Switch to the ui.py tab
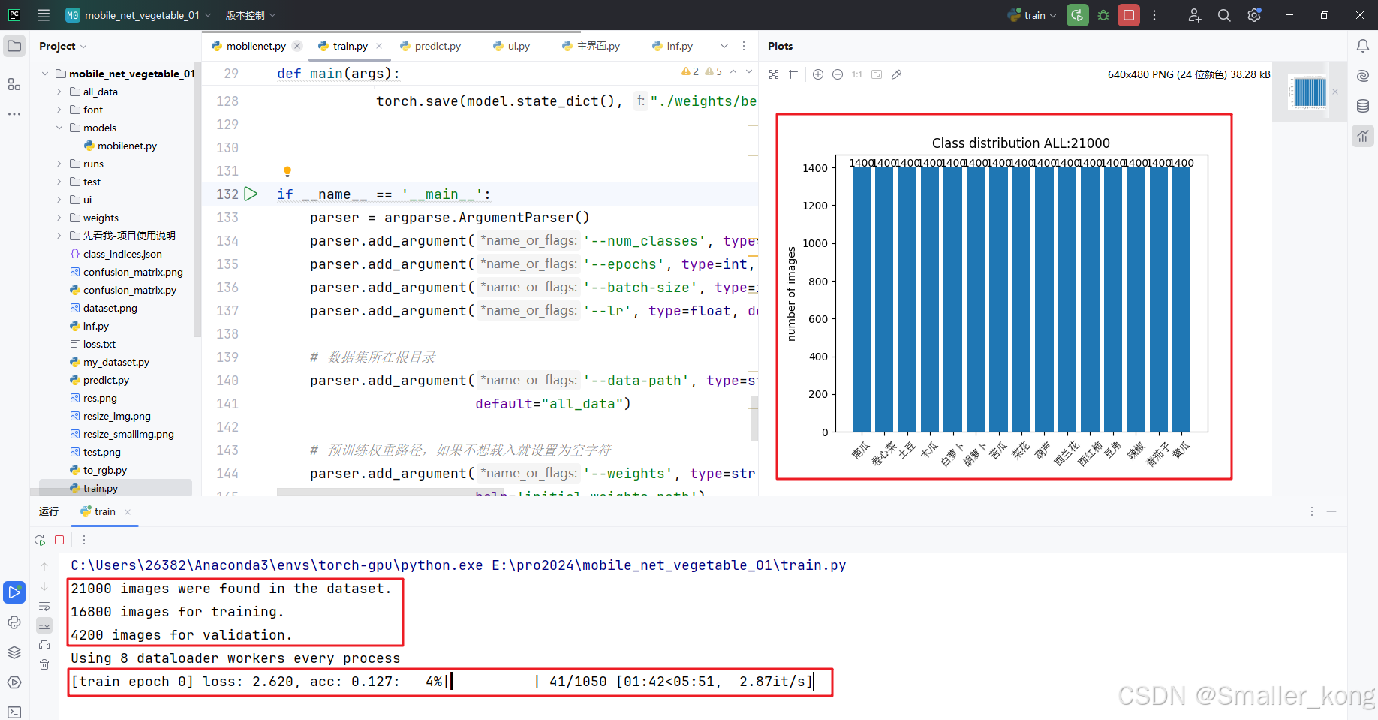The height and width of the screenshot is (720, 1378). [512, 46]
